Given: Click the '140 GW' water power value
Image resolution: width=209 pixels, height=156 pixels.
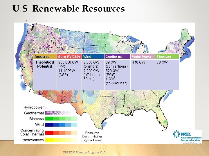Looking at the screenshot, I should click(139, 62).
